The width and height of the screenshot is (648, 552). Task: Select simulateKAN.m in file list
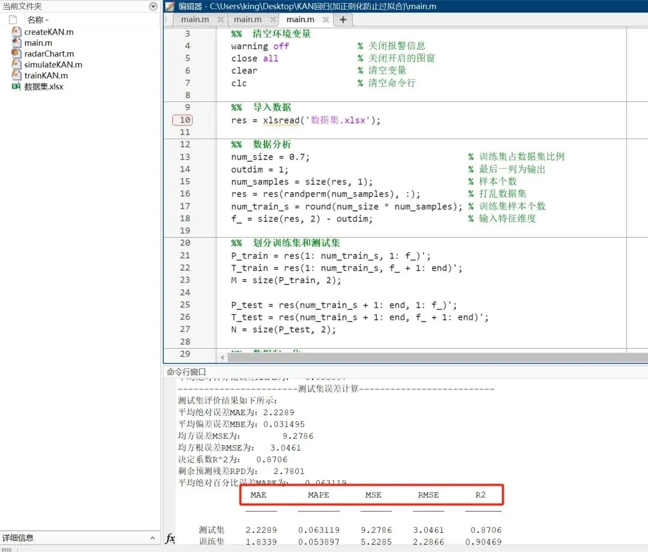click(x=53, y=64)
